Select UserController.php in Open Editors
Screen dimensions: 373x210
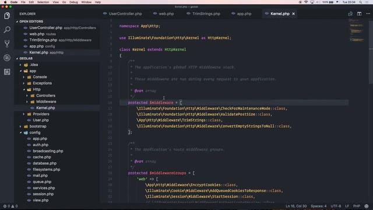click(45, 28)
